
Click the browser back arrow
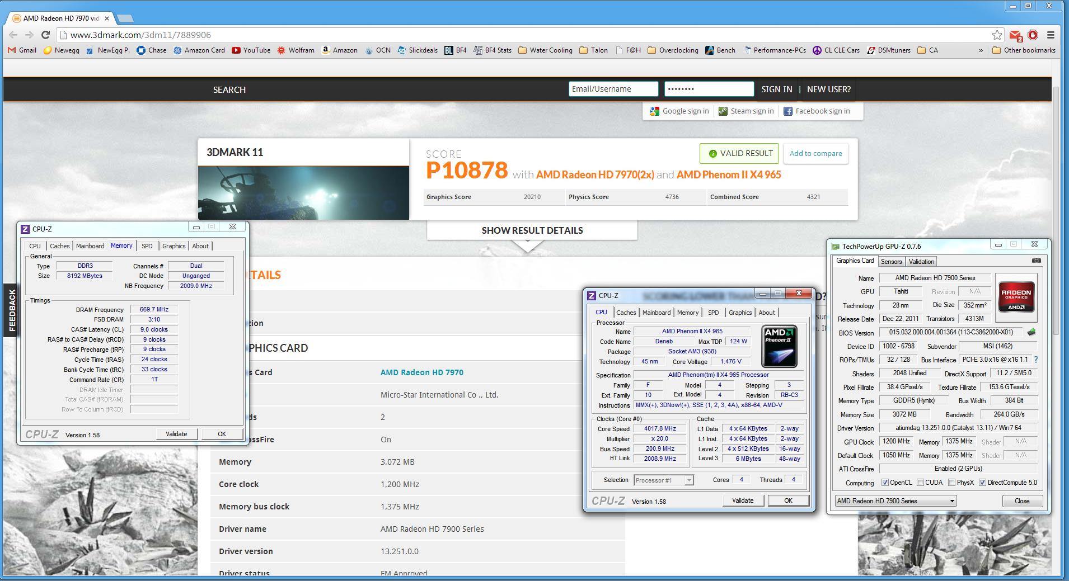13,35
